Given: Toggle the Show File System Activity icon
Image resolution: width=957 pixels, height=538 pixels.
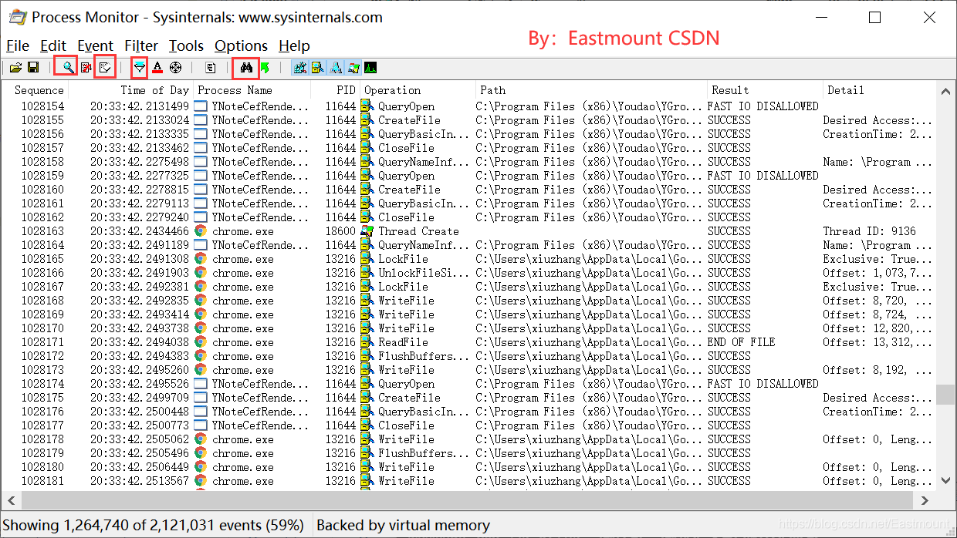Looking at the screenshot, I should 317,68.
